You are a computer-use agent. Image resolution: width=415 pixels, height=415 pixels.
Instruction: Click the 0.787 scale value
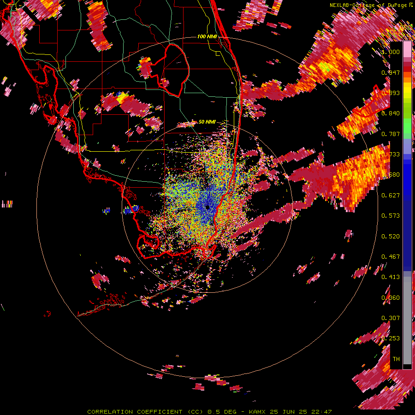pyautogui.click(x=391, y=134)
